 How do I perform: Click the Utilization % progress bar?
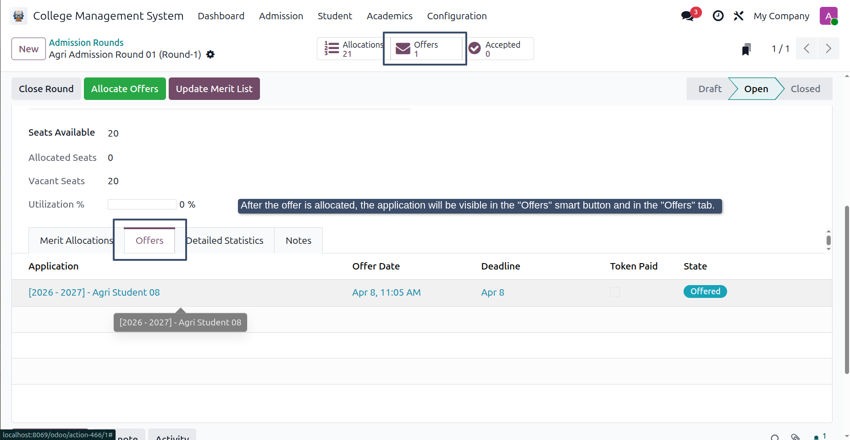pyautogui.click(x=142, y=204)
